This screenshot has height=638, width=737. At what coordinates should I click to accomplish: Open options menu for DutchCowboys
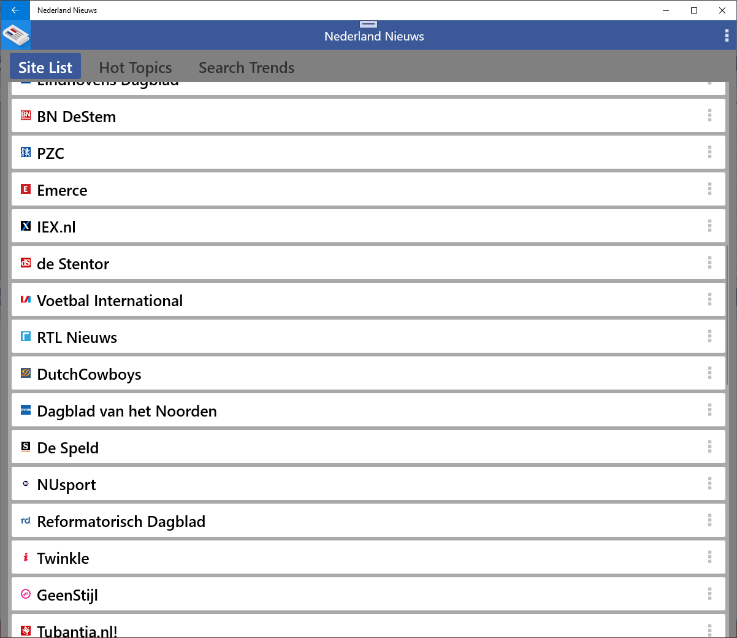tap(709, 373)
